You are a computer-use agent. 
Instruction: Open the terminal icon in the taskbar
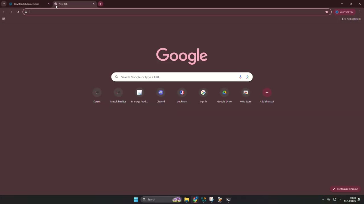(228, 199)
